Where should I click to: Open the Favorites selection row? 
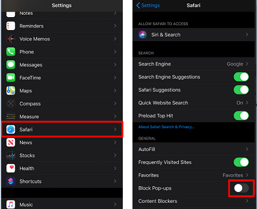point(194,175)
